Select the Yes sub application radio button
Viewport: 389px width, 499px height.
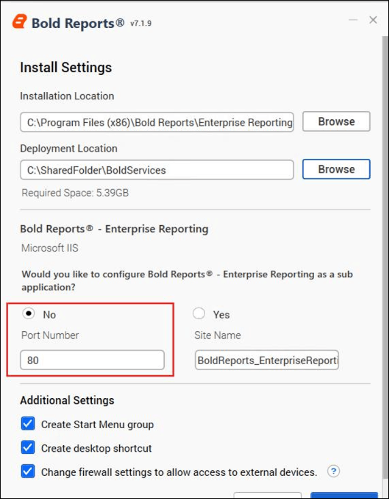[199, 314]
